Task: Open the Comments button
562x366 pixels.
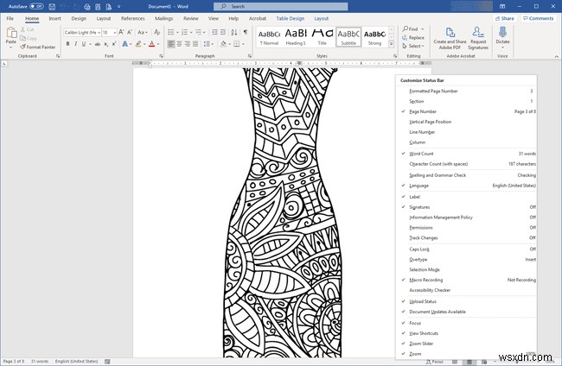Action: pos(540,17)
